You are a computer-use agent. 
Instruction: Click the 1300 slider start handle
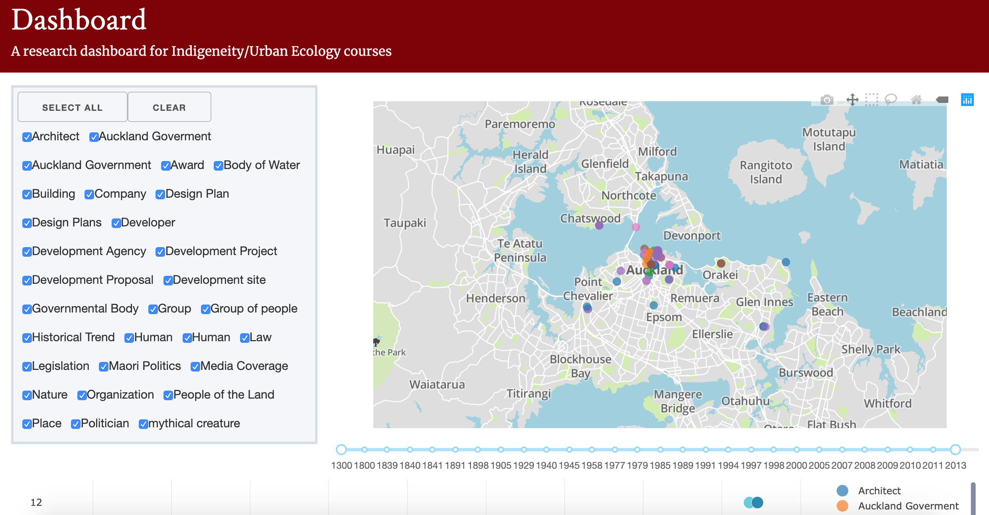pyautogui.click(x=341, y=450)
